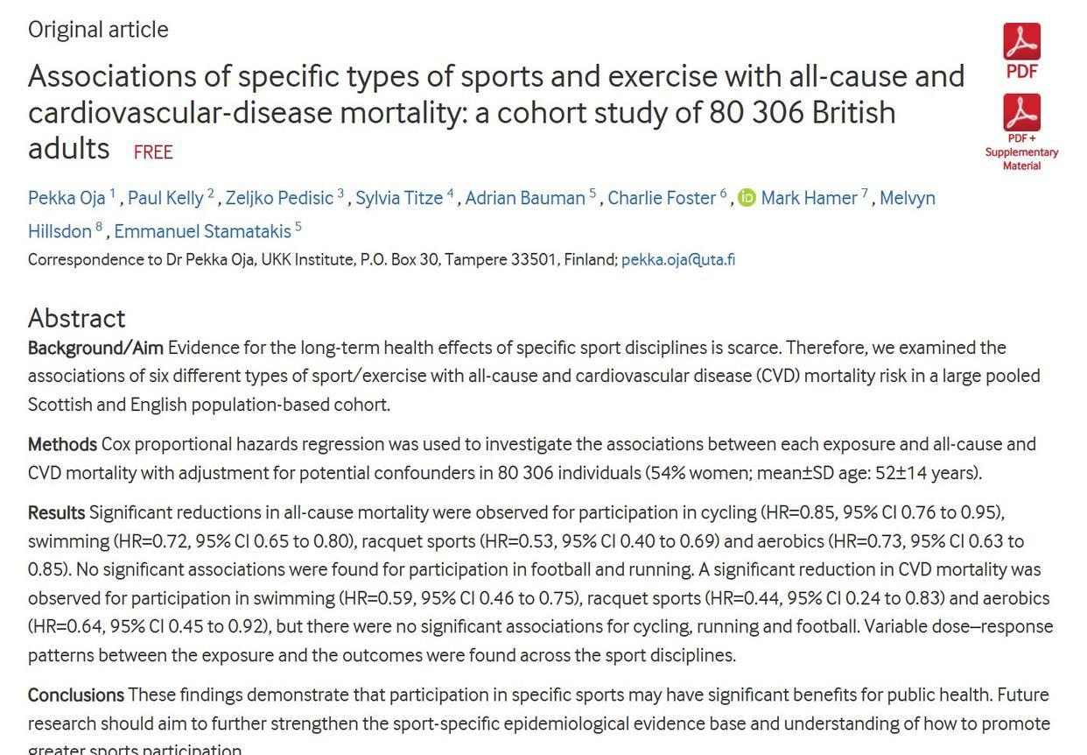
Task: Click author name Melvyn Hillsdon
Action: pyautogui.click(x=907, y=199)
